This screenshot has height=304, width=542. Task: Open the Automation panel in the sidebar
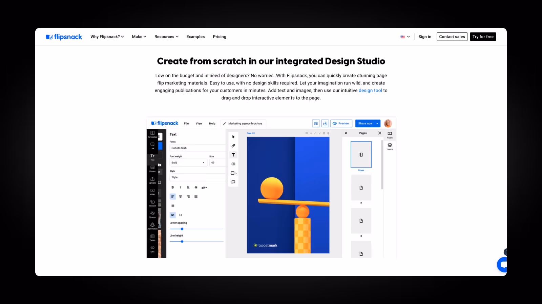coord(152,226)
